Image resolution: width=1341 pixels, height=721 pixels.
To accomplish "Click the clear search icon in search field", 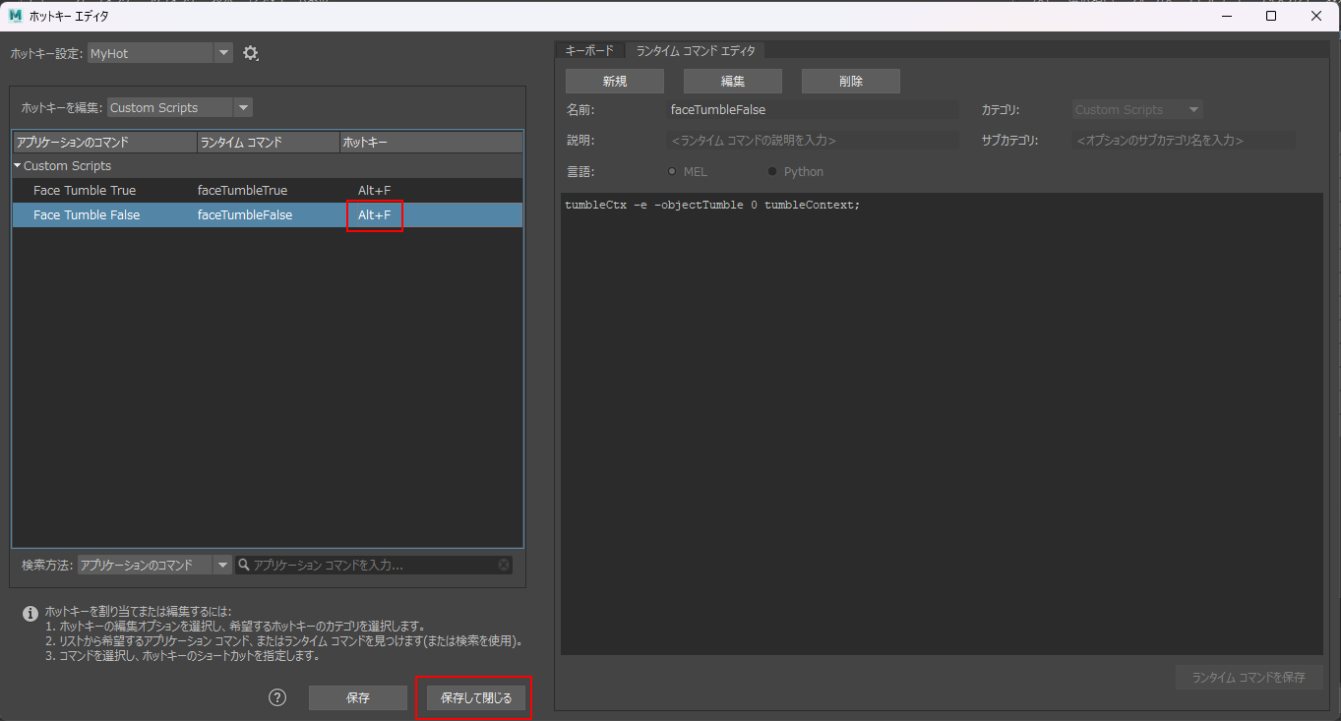I will click(x=504, y=565).
